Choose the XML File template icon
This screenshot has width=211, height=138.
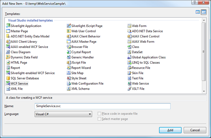pos(8,88)
